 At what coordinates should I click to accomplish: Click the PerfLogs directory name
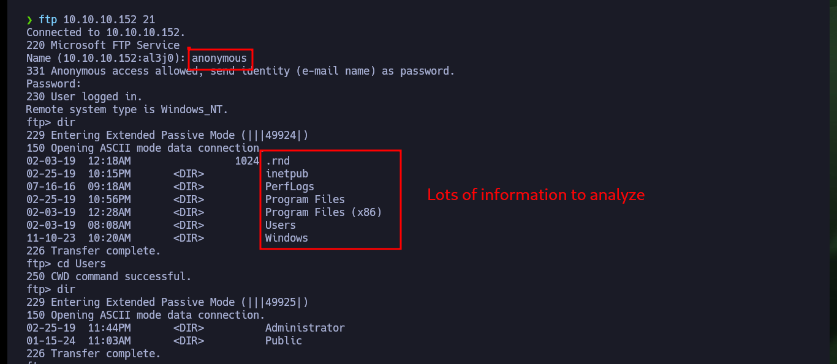point(290,187)
